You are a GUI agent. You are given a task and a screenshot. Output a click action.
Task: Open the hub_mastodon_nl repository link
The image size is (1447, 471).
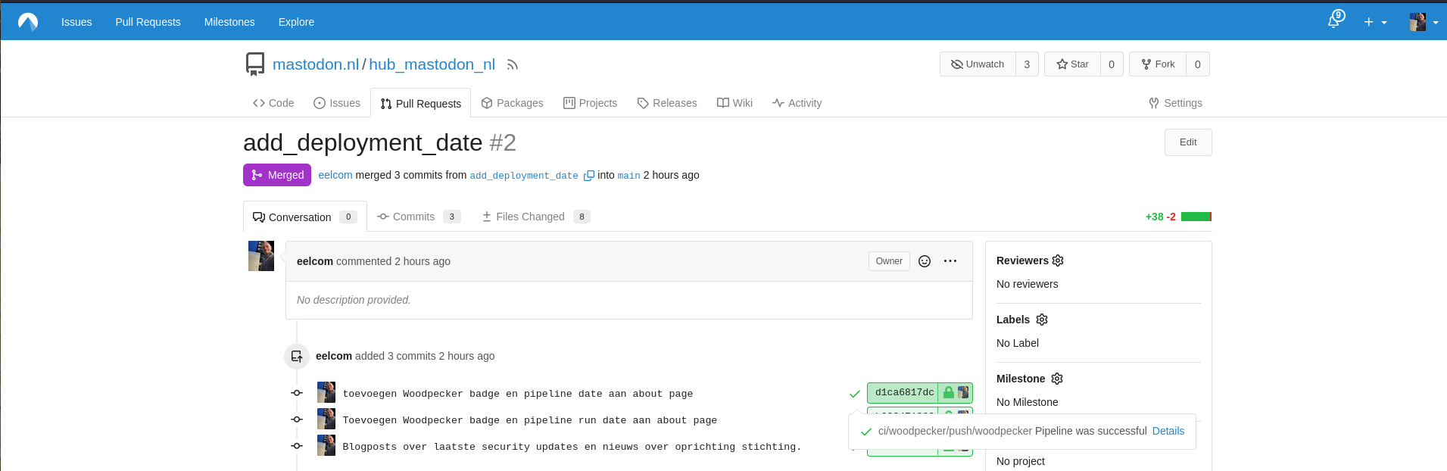coord(432,64)
